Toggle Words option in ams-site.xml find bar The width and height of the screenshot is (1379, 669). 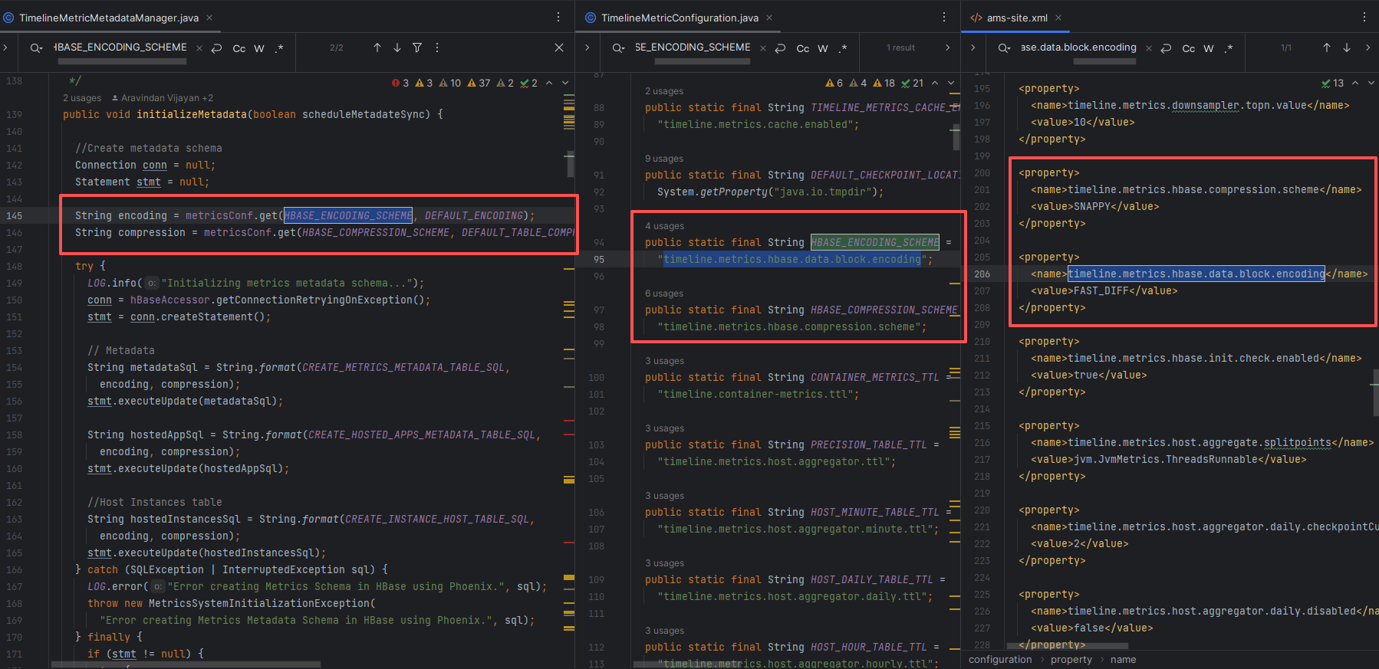pyautogui.click(x=1209, y=48)
